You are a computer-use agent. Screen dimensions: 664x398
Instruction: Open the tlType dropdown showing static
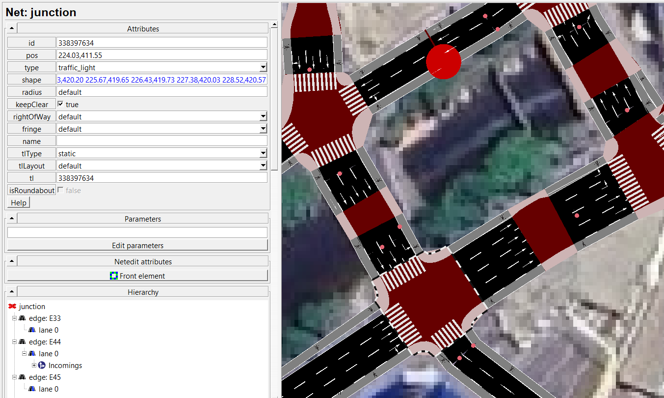[x=263, y=153]
